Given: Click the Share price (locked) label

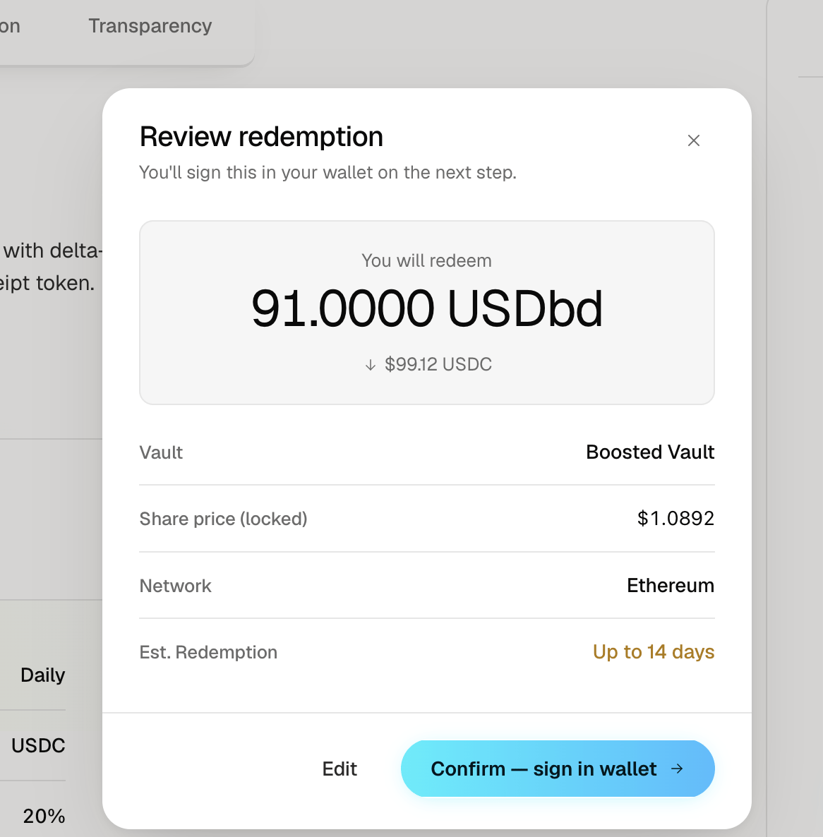Looking at the screenshot, I should tap(223, 519).
